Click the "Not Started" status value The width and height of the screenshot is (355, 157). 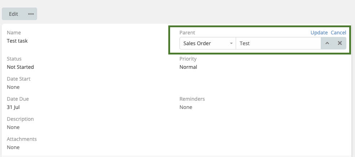(20, 67)
